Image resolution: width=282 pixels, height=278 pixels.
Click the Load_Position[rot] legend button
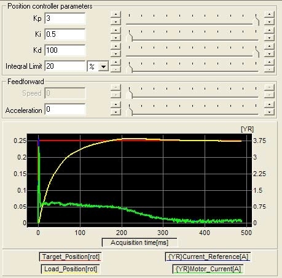(x=71, y=269)
